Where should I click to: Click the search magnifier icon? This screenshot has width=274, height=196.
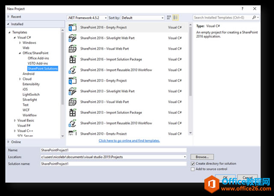coord(254,18)
